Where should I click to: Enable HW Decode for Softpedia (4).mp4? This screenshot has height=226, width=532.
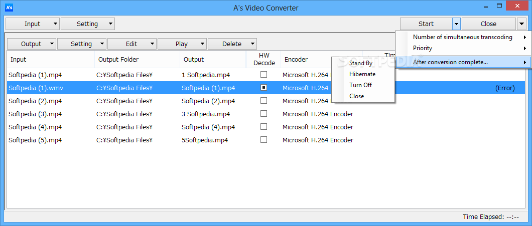click(x=263, y=126)
